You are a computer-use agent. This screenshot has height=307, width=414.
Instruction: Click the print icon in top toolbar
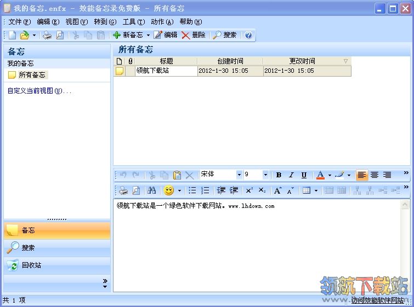[x=47, y=35]
